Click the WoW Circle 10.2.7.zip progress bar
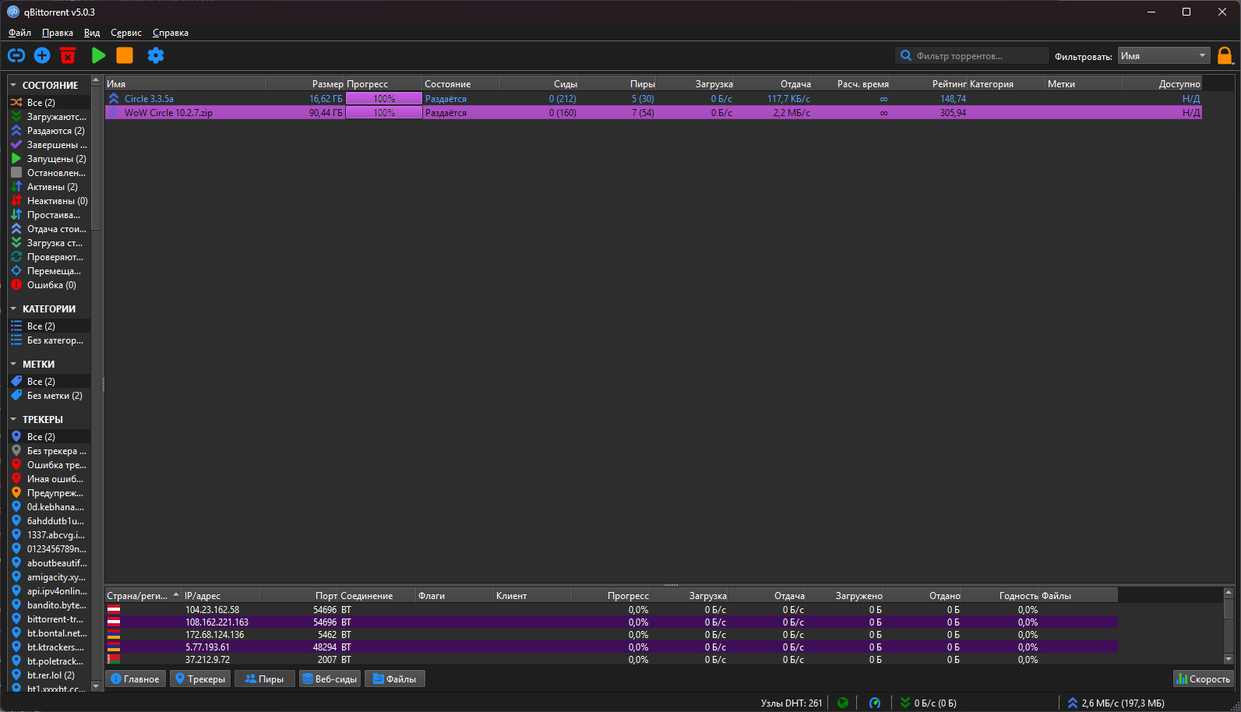This screenshot has height=712, width=1241. pyautogui.click(x=384, y=113)
